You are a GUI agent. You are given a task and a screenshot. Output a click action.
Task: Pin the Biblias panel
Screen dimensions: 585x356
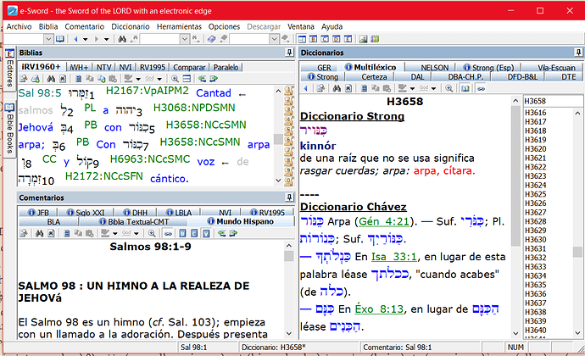[289, 53]
